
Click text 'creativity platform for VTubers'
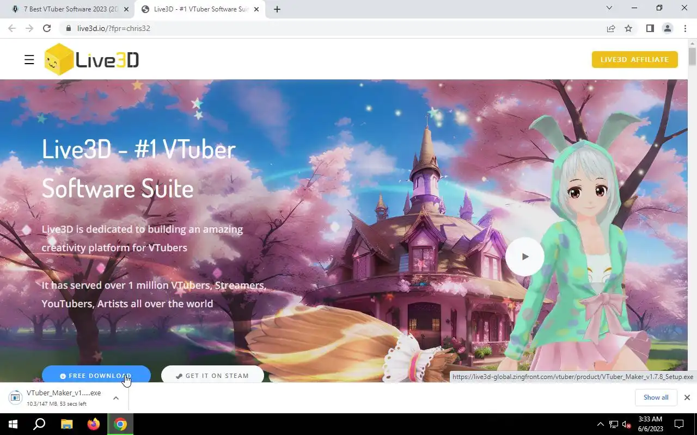click(114, 248)
